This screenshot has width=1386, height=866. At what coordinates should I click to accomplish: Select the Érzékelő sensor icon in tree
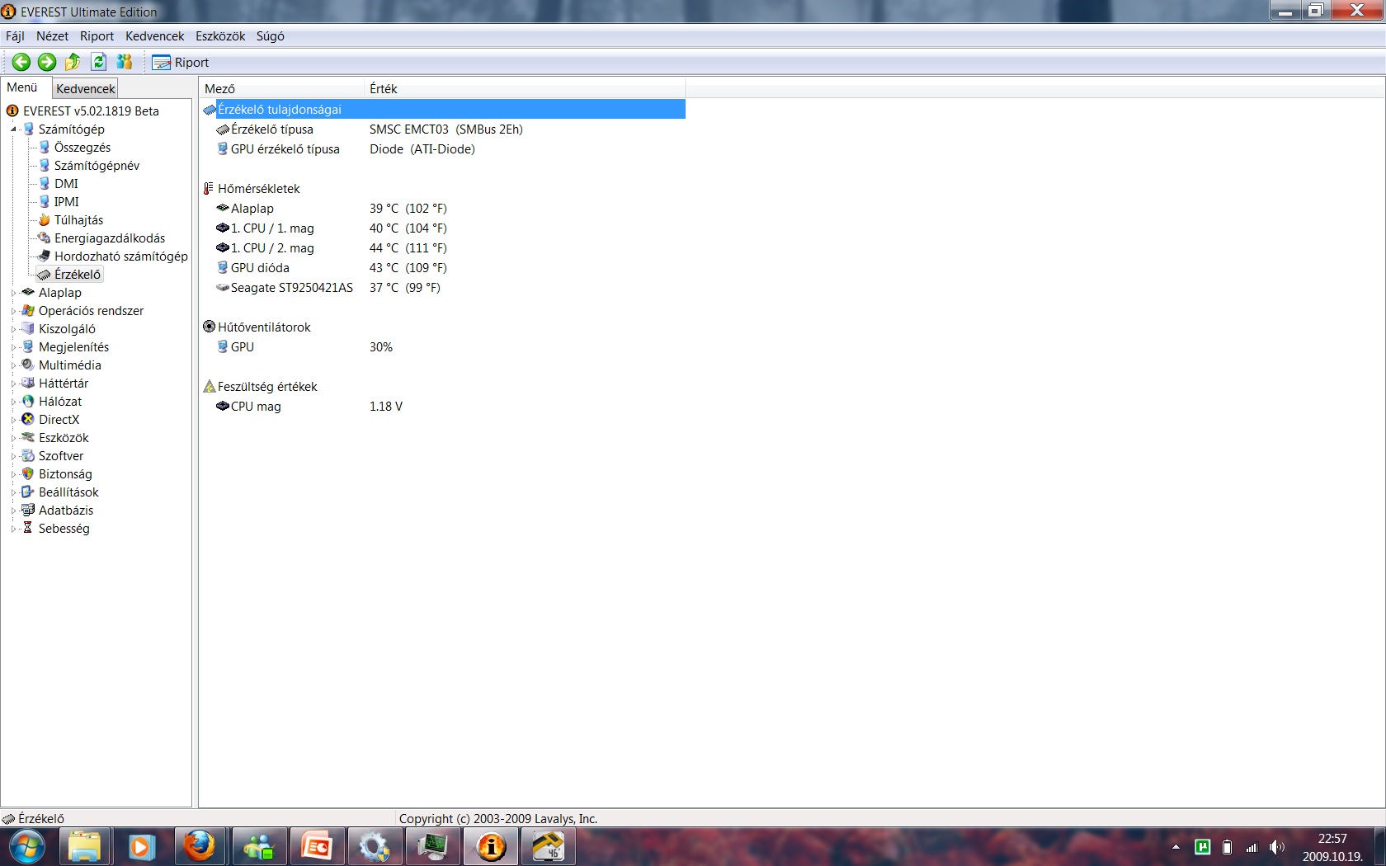click(x=45, y=275)
